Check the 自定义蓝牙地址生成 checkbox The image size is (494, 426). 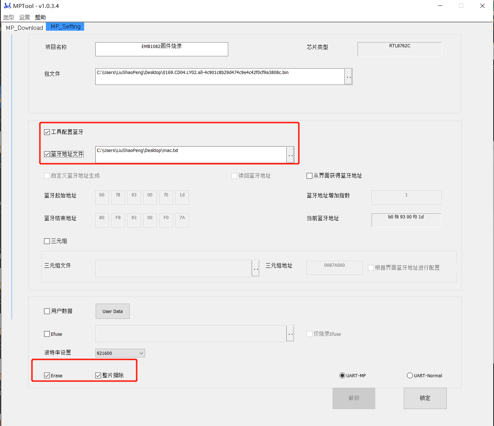point(47,176)
